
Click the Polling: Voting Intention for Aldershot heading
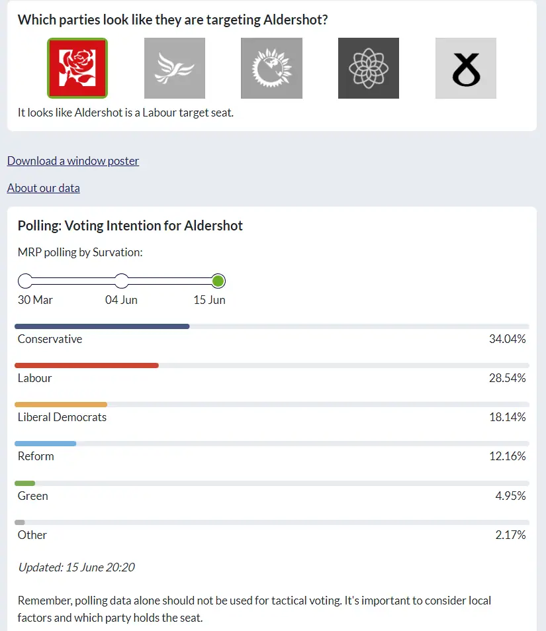coord(130,226)
